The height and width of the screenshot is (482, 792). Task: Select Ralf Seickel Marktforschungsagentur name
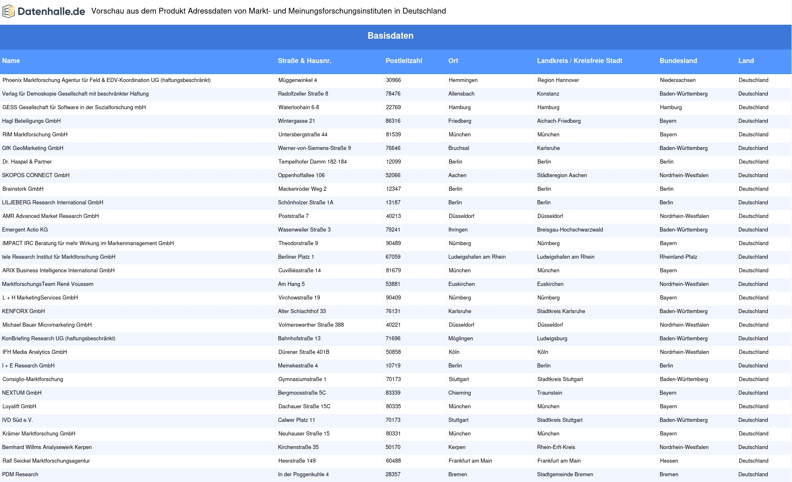coord(46,461)
